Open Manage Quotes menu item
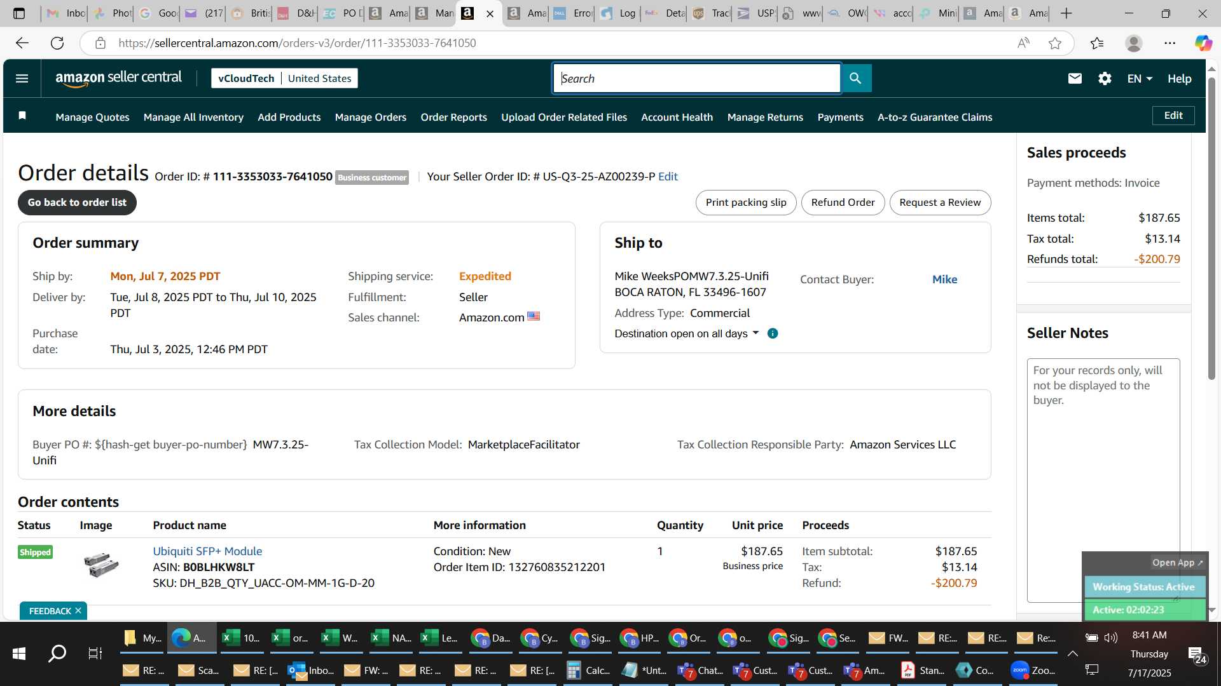The height and width of the screenshot is (686, 1221). [92, 117]
